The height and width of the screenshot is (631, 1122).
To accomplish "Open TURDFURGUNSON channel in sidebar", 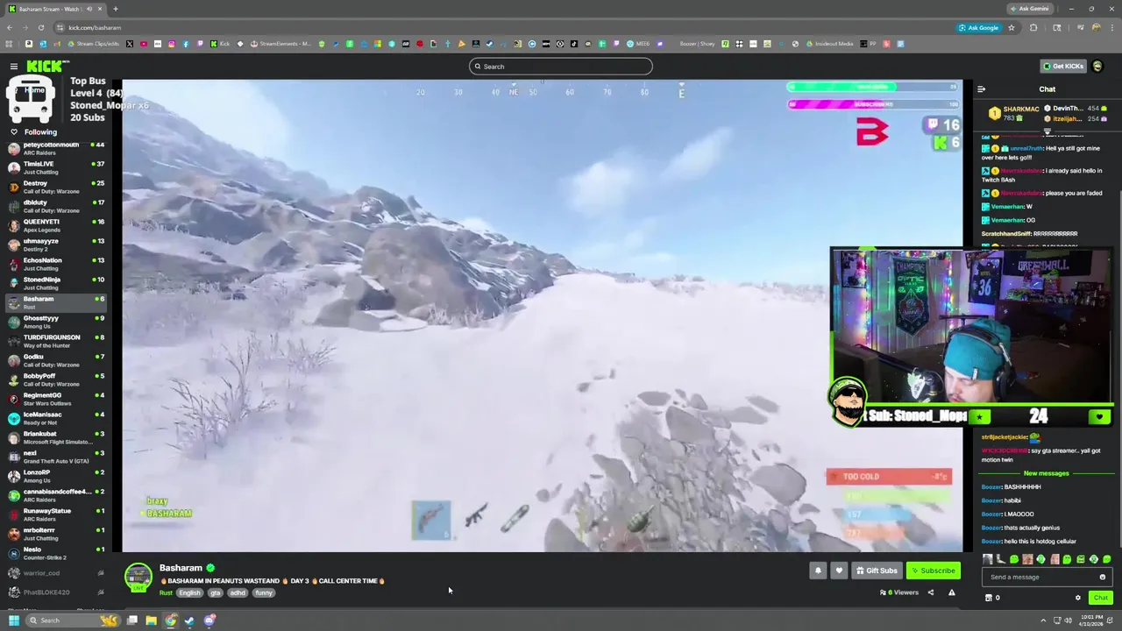I will point(55,341).
